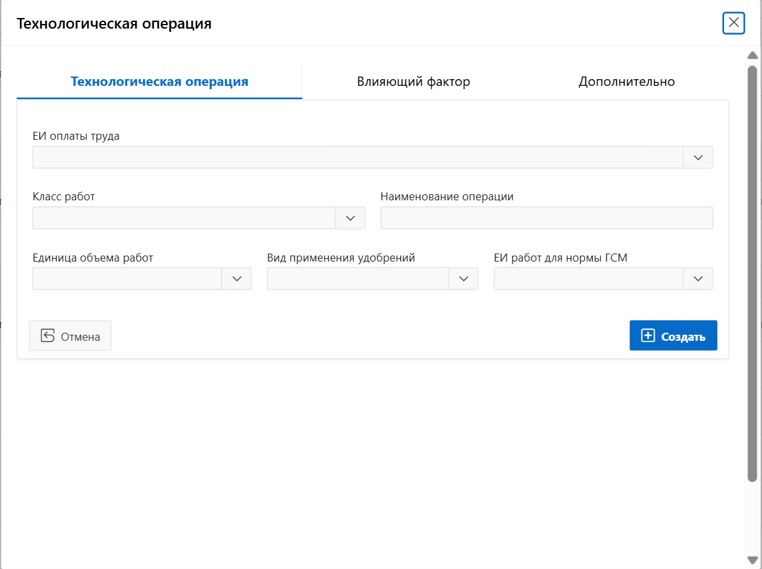
Task: Expand the ЕИ оплаты труда dropdown arrow
Action: click(x=698, y=158)
